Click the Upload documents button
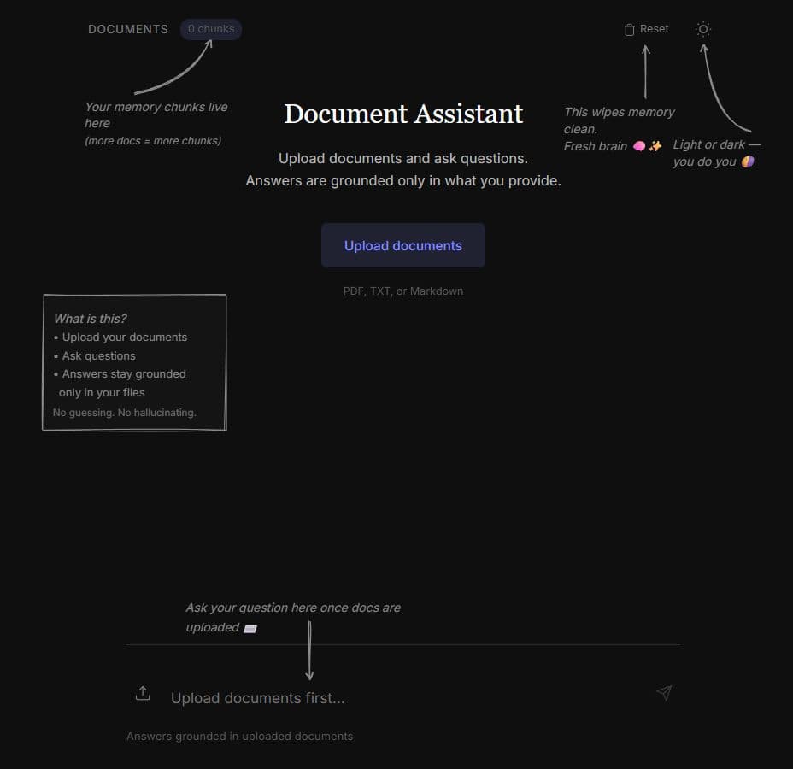This screenshot has width=793, height=769. click(403, 246)
